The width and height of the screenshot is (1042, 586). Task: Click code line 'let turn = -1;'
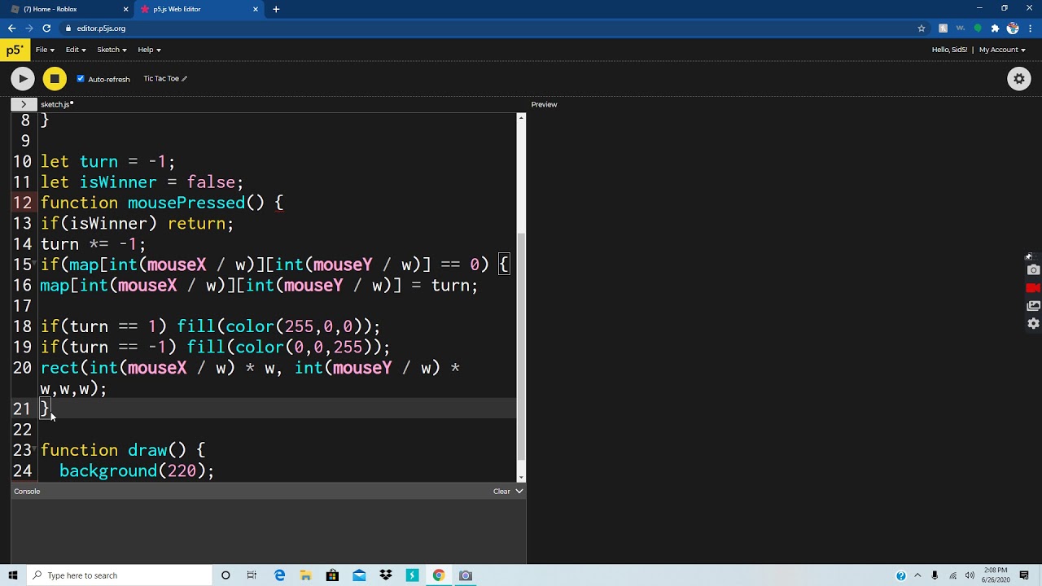(107, 161)
